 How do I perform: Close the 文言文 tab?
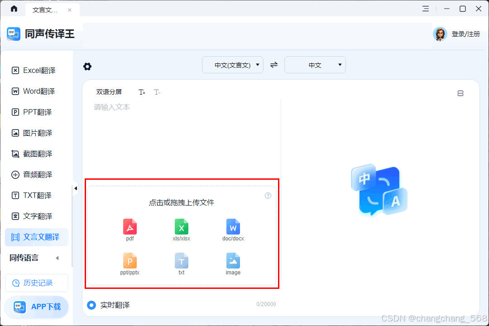[70, 10]
